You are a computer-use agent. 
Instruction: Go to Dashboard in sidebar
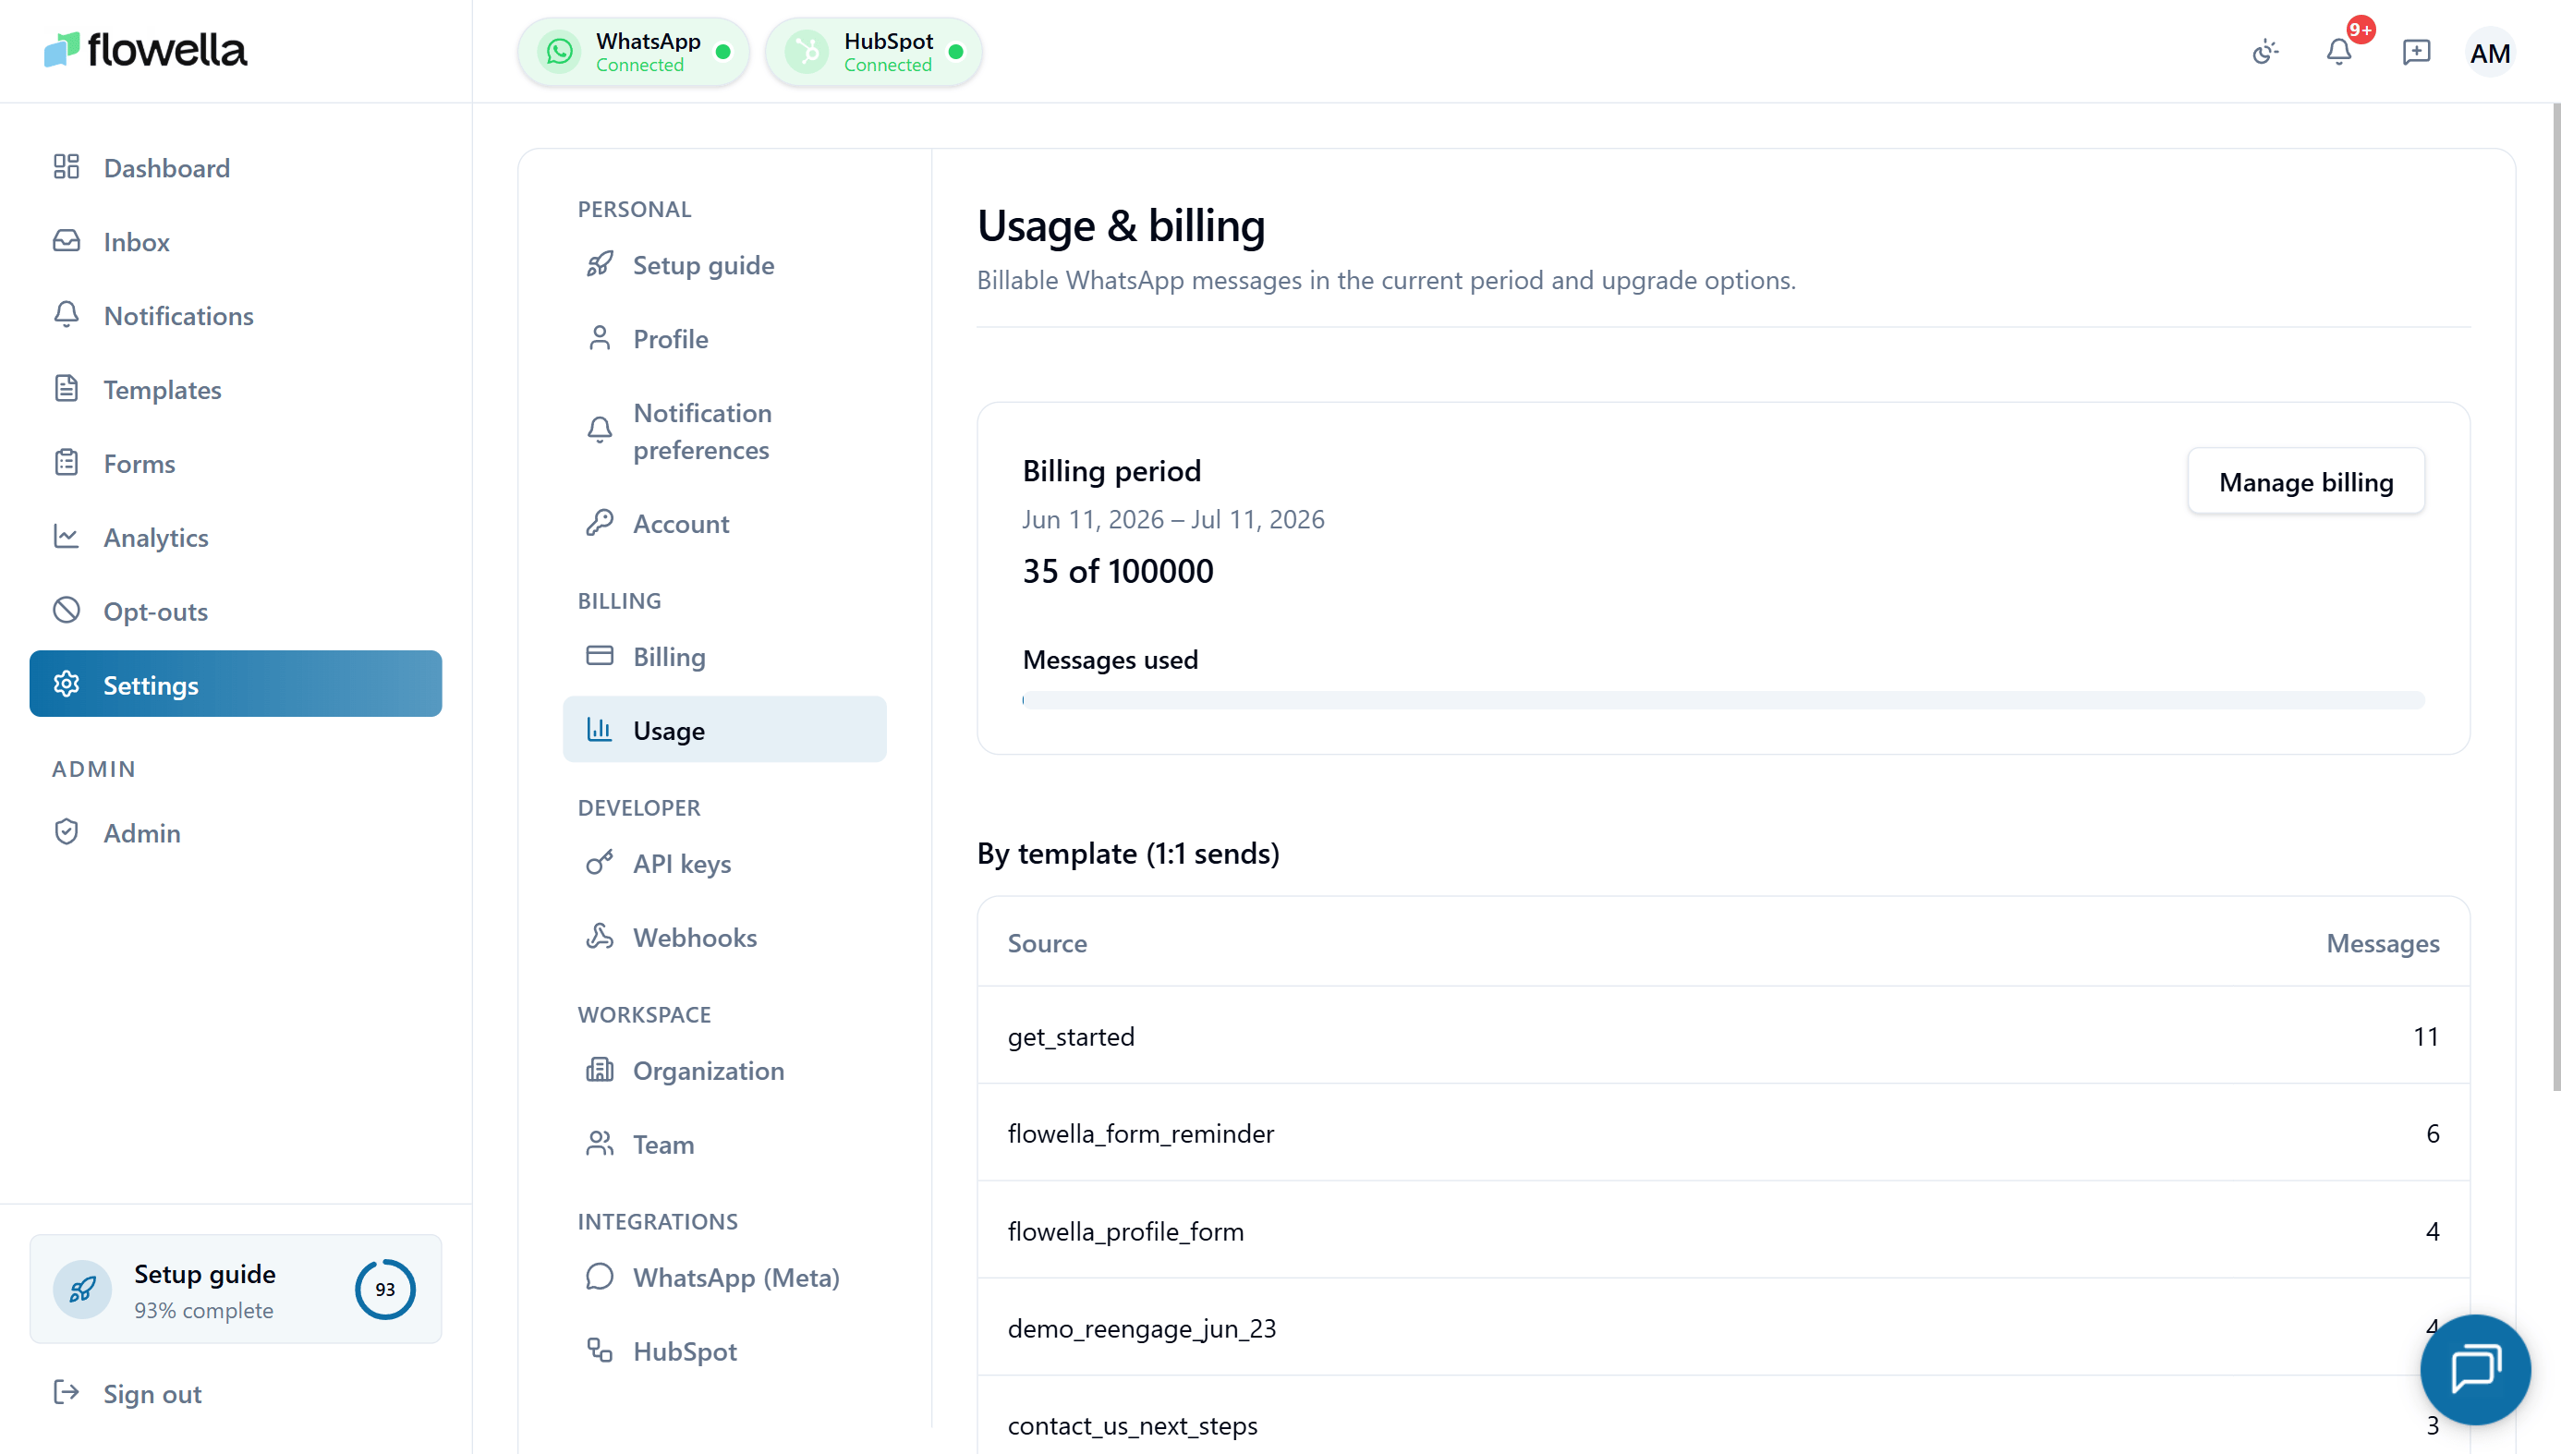[236, 167]
